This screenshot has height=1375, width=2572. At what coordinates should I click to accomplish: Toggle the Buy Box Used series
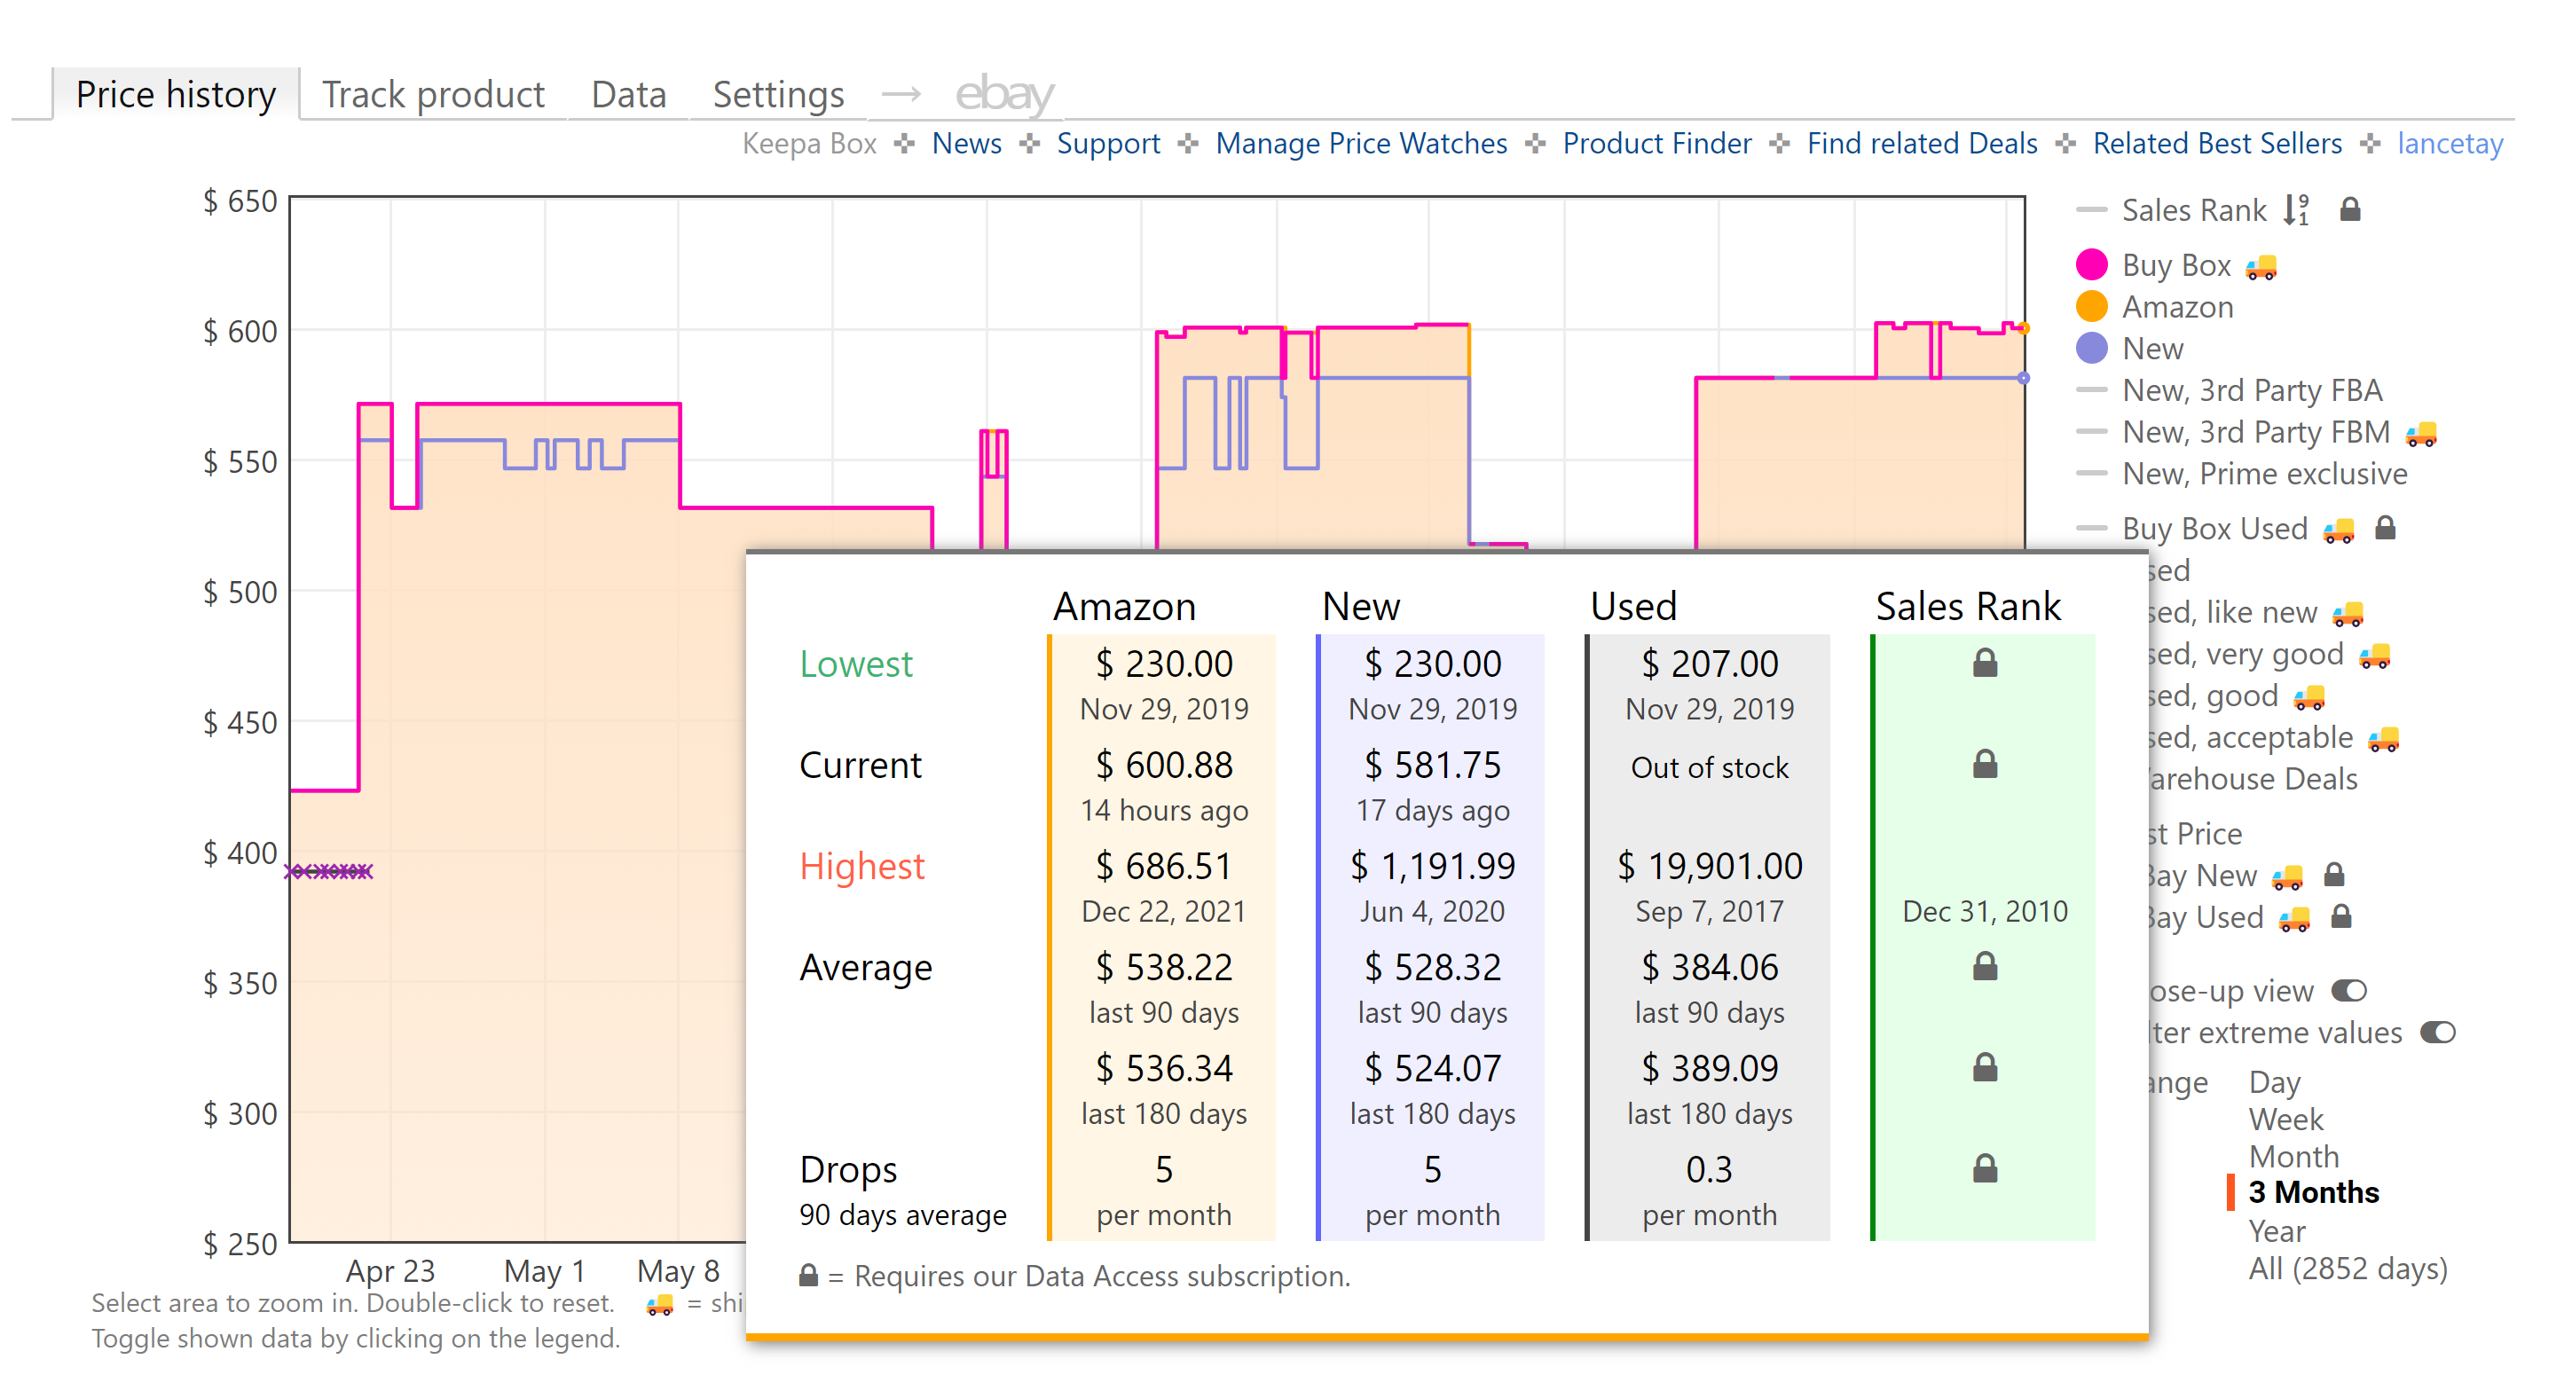pyautogui.click(x=2214, y=528)
